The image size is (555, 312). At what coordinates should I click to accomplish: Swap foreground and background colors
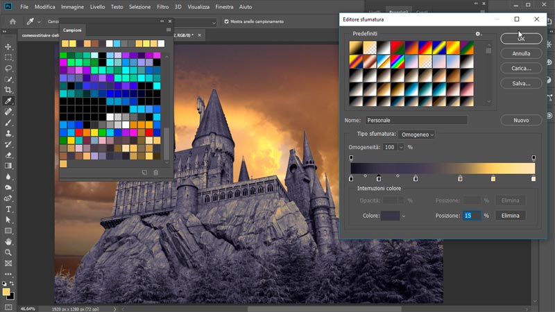(x=12, y=284)
